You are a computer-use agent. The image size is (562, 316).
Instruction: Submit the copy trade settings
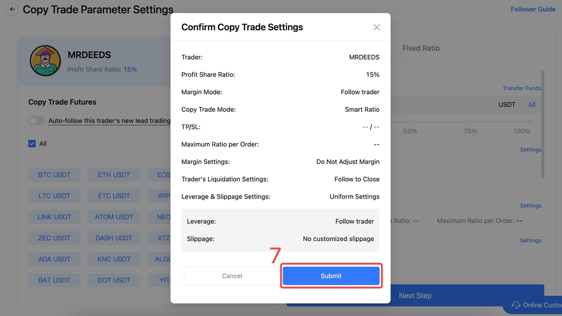[x=331, y=276]
